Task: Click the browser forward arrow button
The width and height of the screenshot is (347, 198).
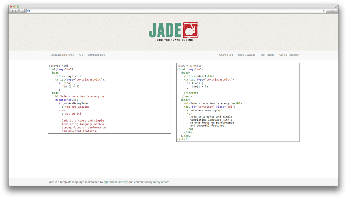Action: click(16, 11)
